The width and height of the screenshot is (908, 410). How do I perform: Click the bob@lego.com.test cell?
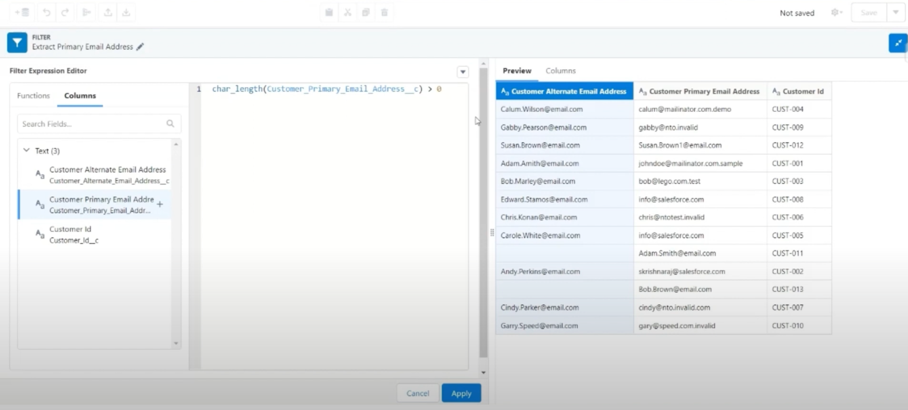700,181
